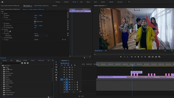Click Mark Out button

128,57
